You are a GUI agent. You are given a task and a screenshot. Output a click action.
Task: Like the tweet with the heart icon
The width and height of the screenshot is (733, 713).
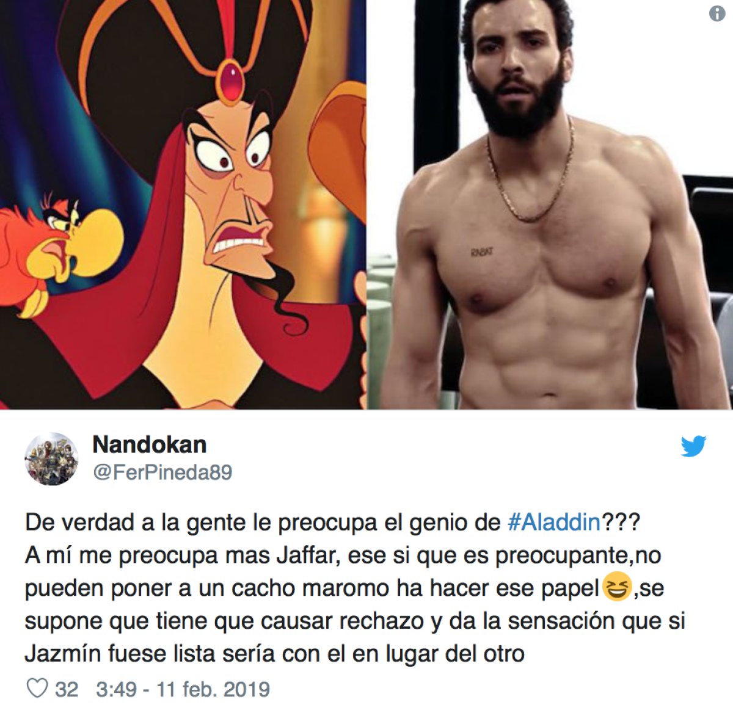[37, 689]
